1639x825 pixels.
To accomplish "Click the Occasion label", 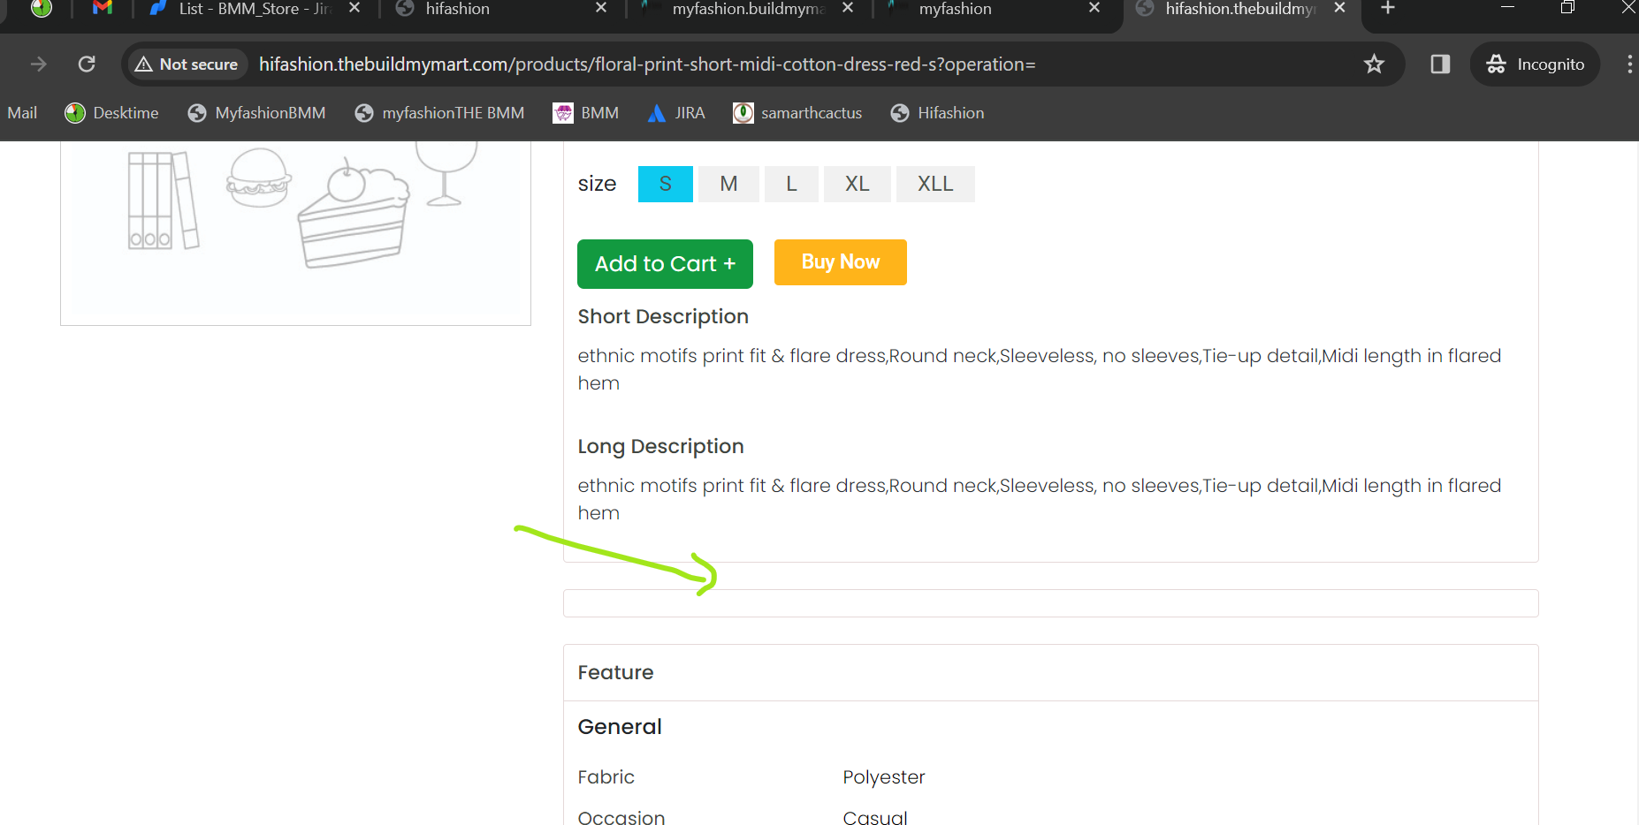I will point(621,818).
